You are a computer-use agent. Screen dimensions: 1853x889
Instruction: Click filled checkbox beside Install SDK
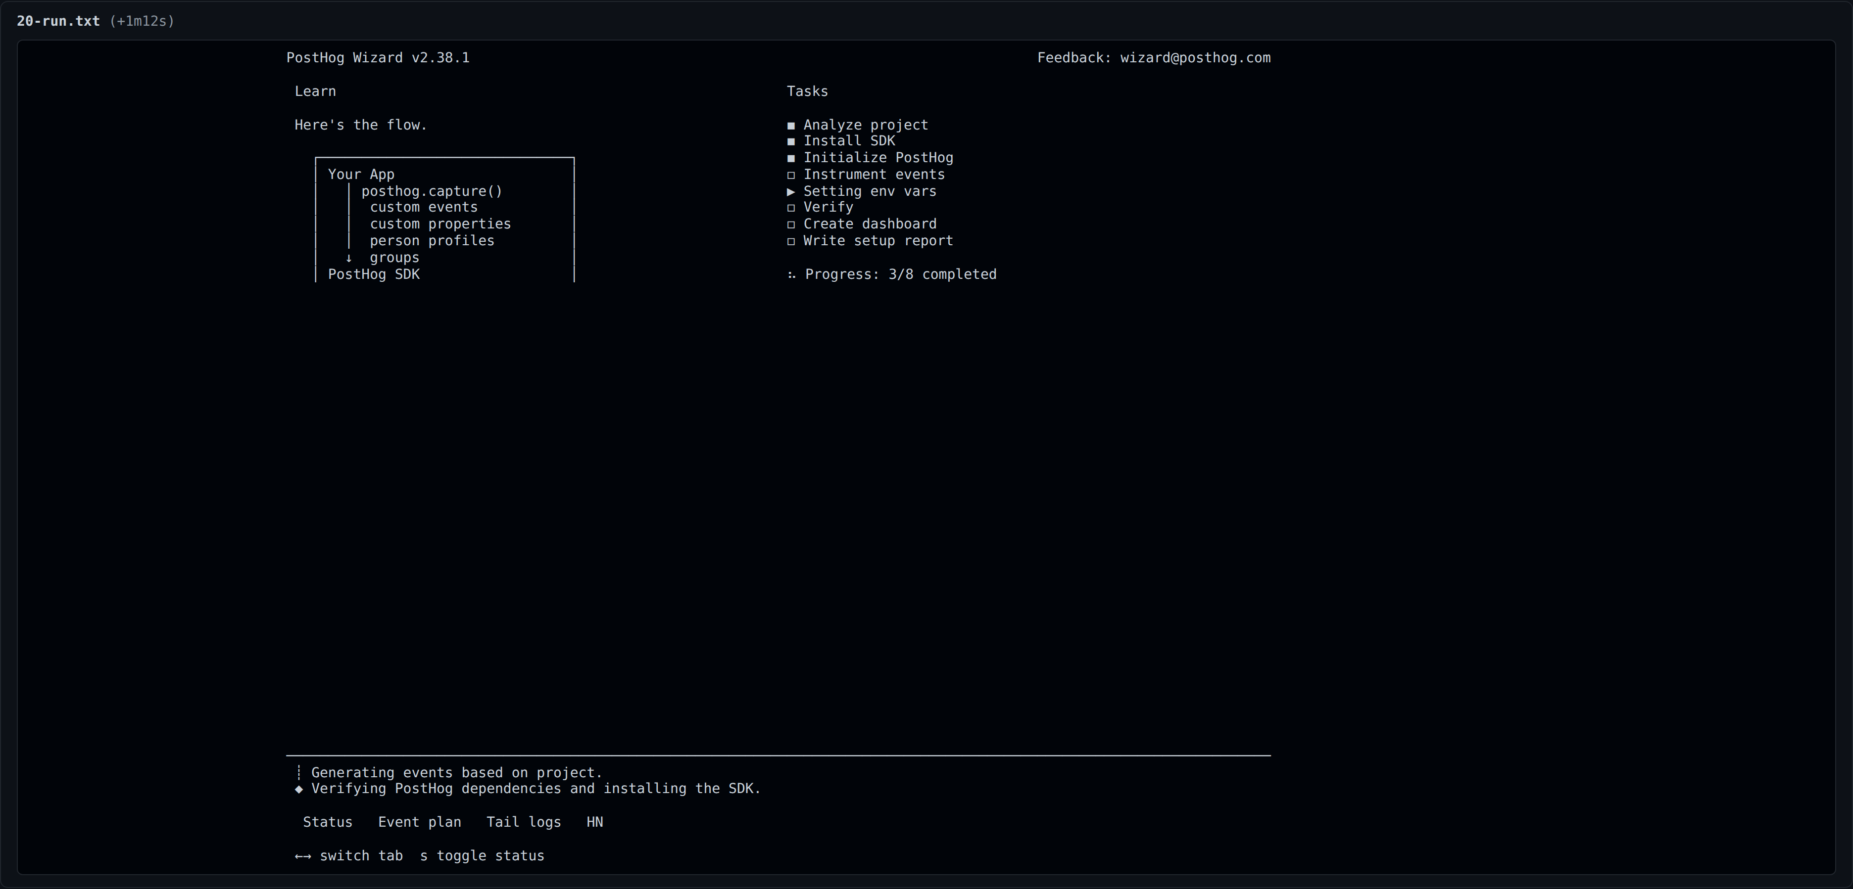coord(791,141)
